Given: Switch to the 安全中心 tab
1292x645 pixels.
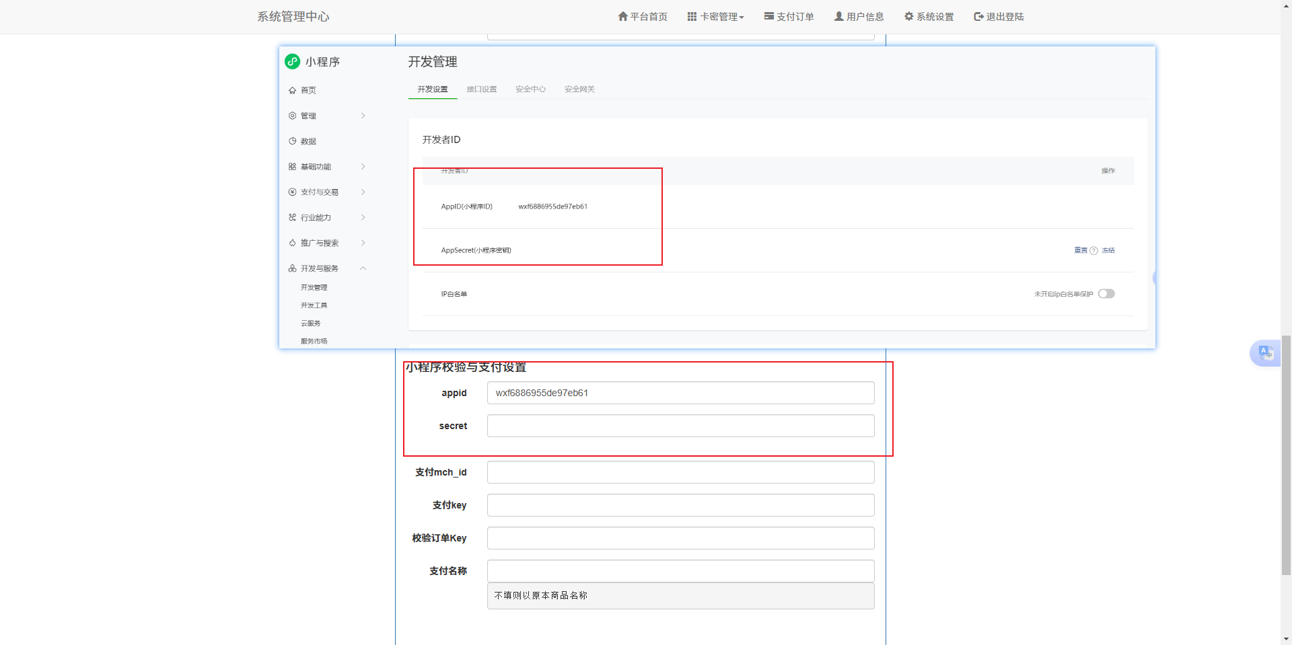Looking at the screenshot, I should coord(530,89).
